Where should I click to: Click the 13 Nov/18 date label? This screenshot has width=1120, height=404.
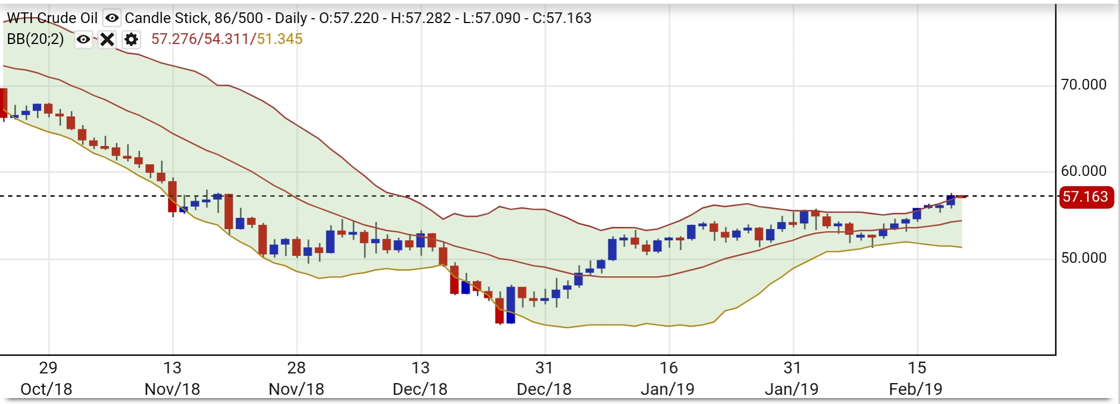click(x=172, y=378)
